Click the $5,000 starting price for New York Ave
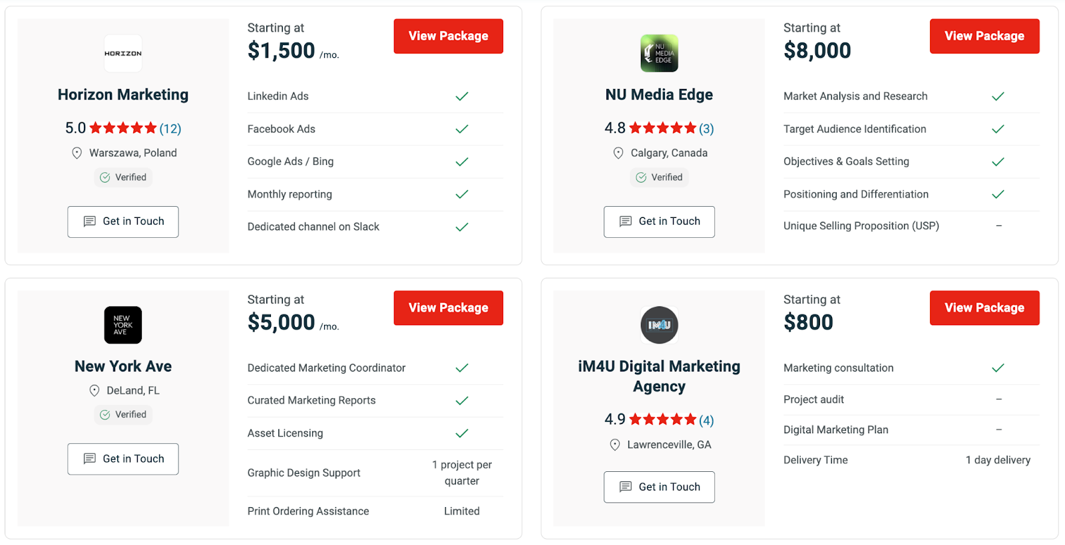The image size is (1065, 545). click(x=282, y=322)
